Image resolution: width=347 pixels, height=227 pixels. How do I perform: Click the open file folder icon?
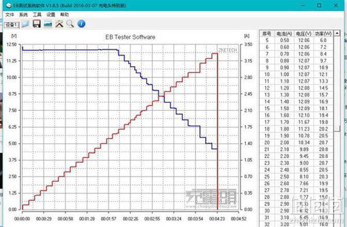(x=25, y=24)
